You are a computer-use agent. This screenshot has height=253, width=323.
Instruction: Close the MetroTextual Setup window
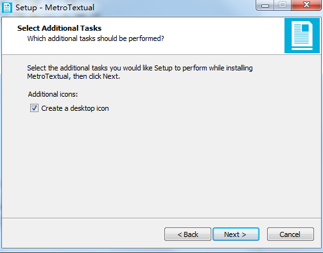[x=306, y=5]
